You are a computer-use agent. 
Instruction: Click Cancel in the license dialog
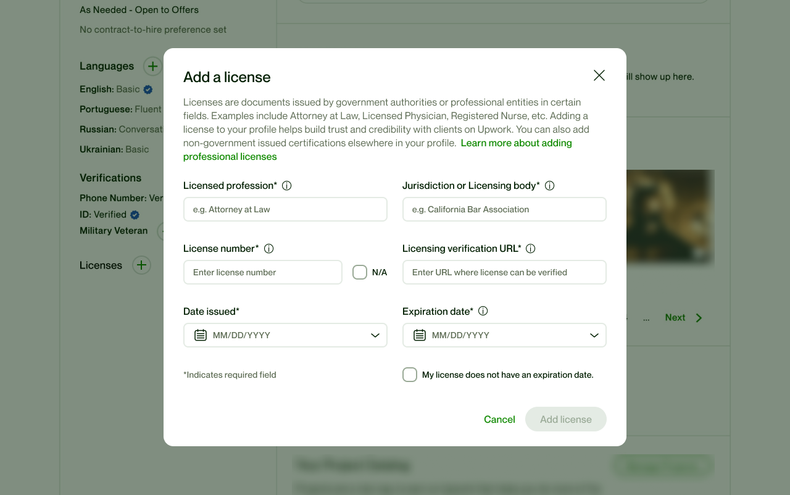click(499, 419)
